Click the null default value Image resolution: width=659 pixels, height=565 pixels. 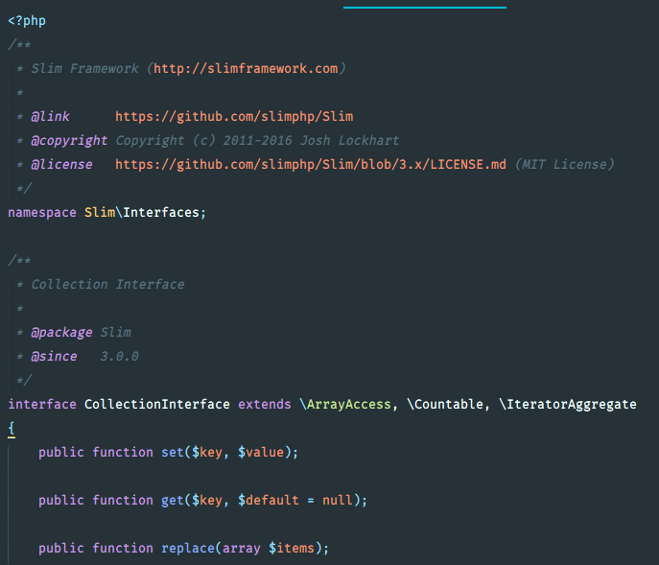point(337,500)
